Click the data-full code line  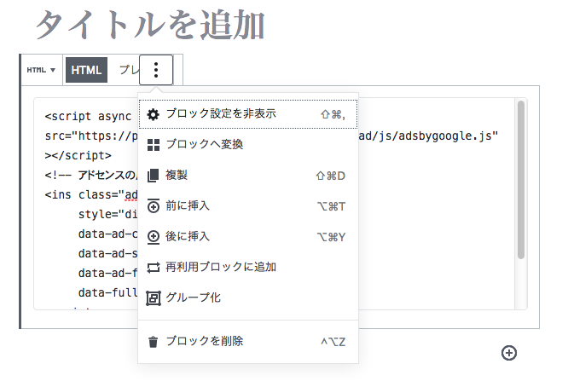(108, 292)
